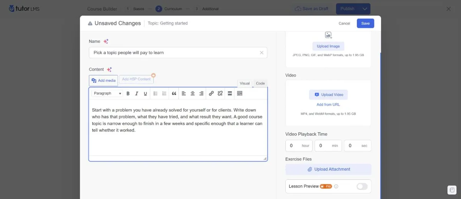Click the Upload Image button
461x199 pixels.
click(328, 46)
